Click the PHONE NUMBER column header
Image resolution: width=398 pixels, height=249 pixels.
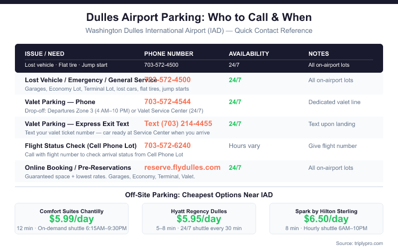click(x=169, y=54)
